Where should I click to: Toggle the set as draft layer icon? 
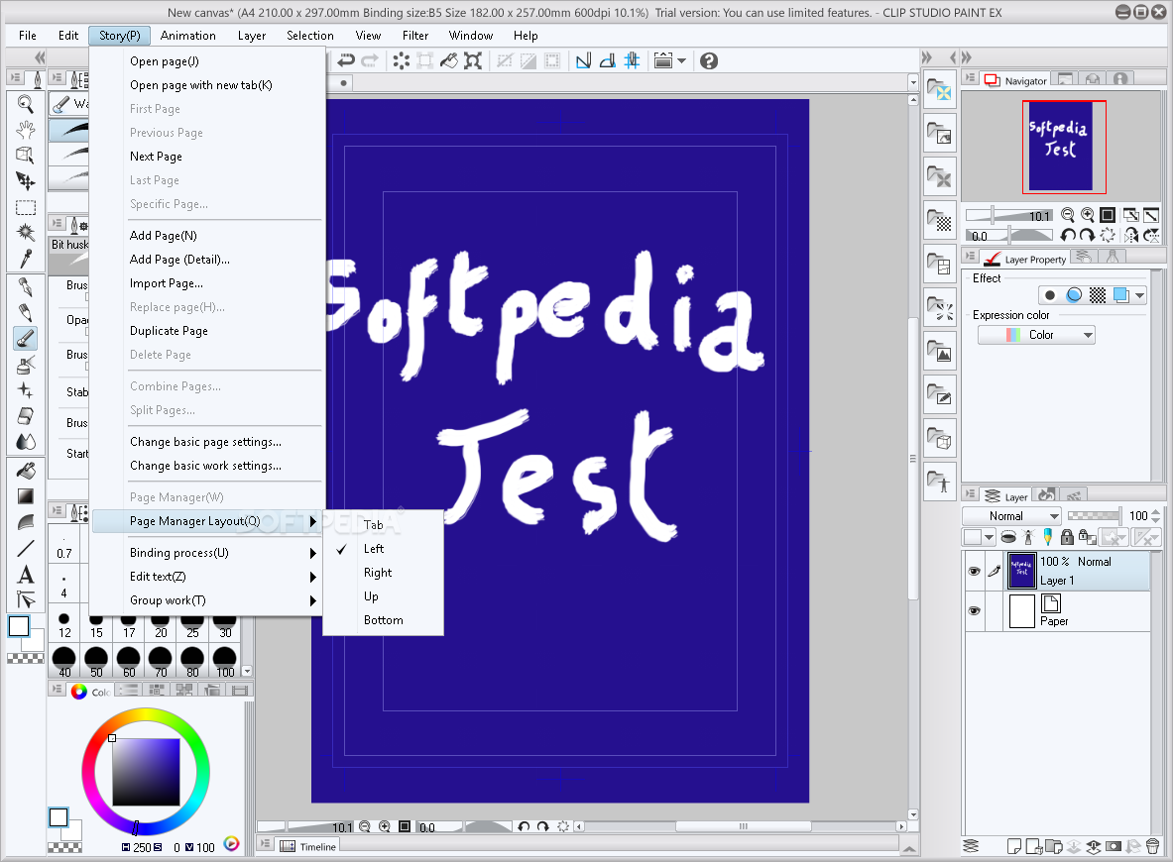tap(1047, 537)
